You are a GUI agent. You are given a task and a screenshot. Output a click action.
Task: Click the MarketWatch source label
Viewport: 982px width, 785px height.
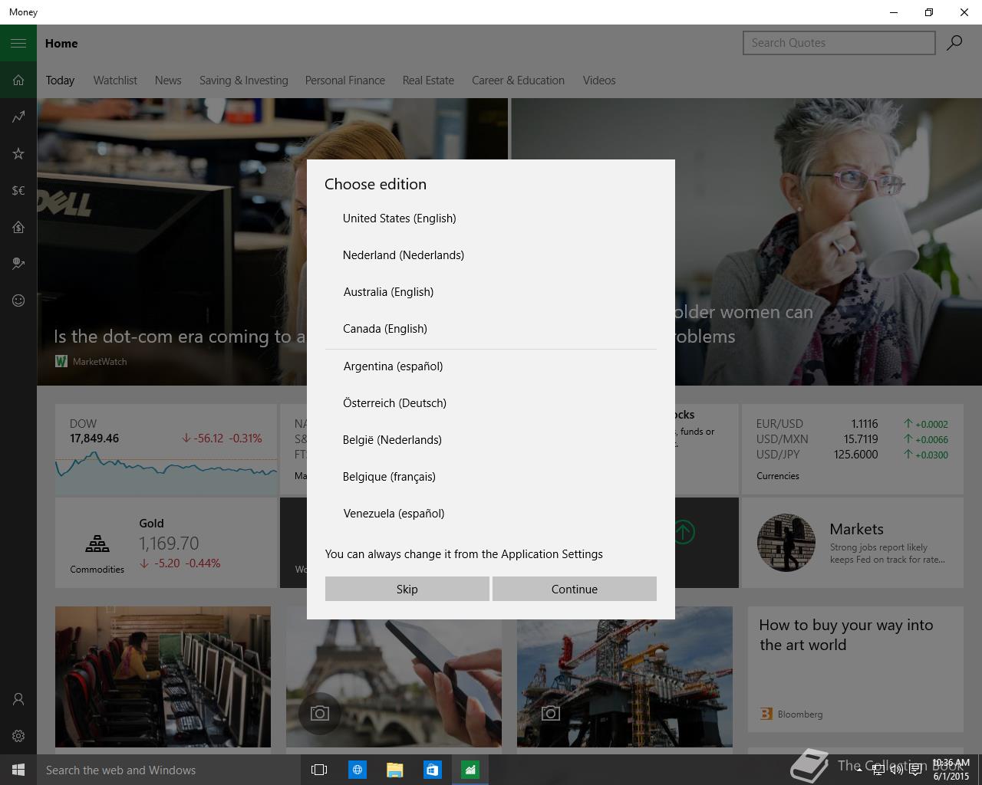point(91,361)
